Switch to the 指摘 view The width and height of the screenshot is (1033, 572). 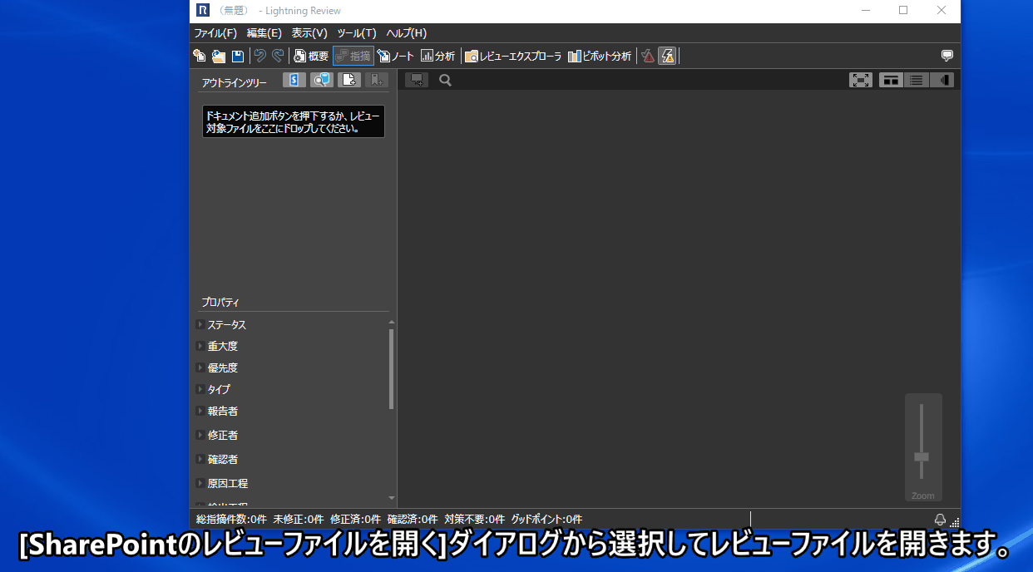click(353, 56)
